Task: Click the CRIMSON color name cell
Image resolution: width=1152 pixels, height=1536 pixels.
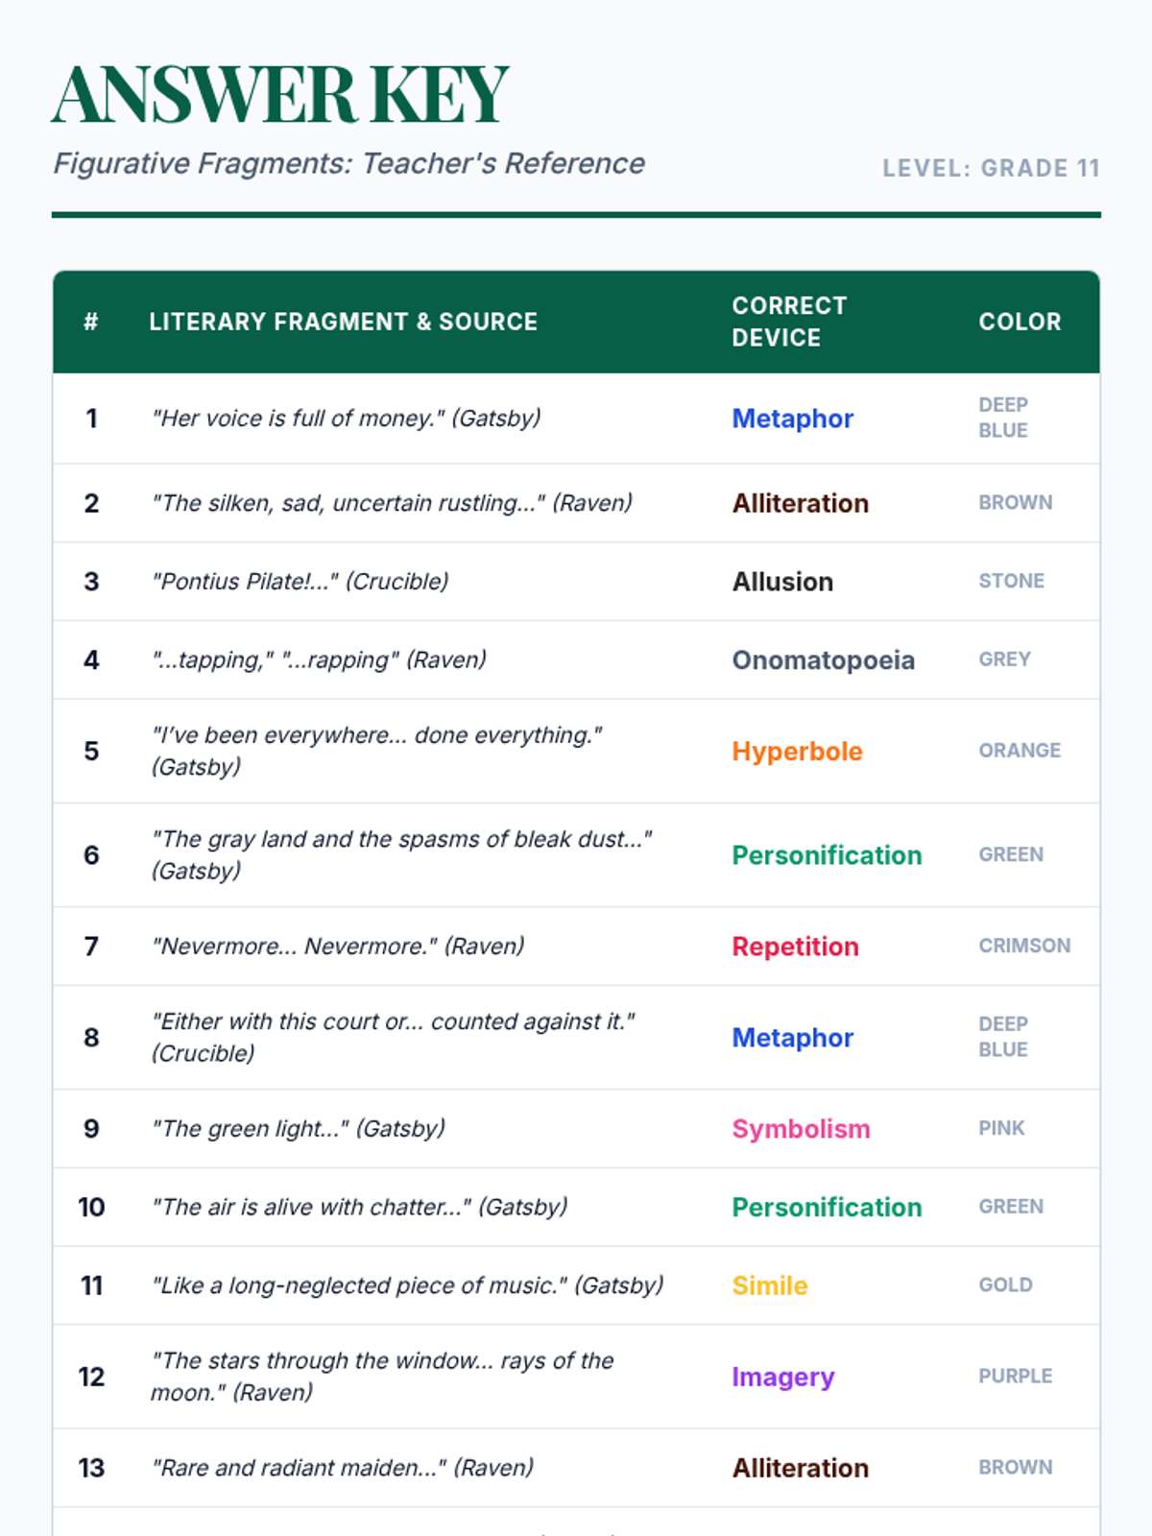Action: tap(1024, 946)
